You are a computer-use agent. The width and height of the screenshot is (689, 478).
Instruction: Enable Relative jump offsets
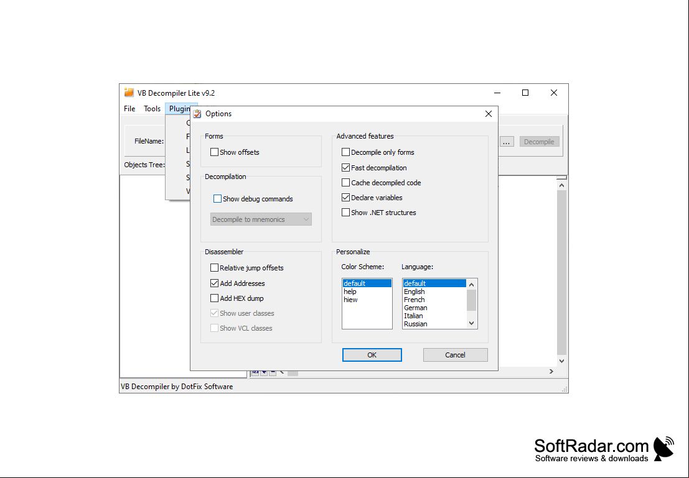215,268
